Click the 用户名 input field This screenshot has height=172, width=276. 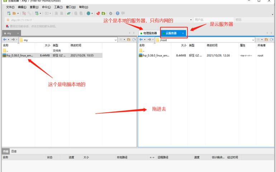tap(213, 20)
